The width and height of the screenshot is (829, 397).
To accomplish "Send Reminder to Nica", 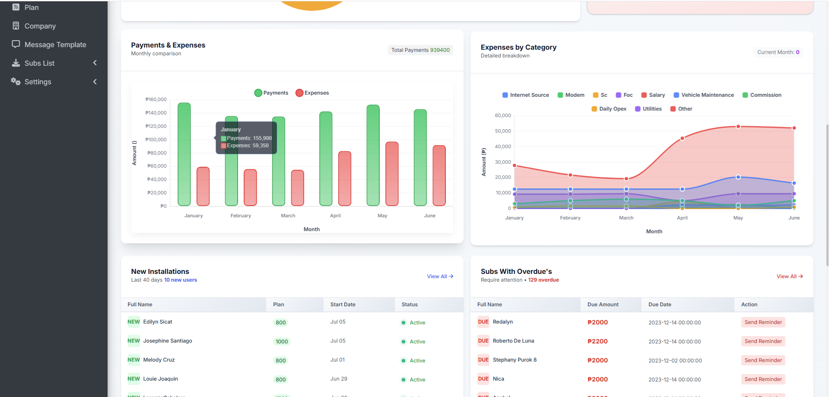I will pos(763,379).
